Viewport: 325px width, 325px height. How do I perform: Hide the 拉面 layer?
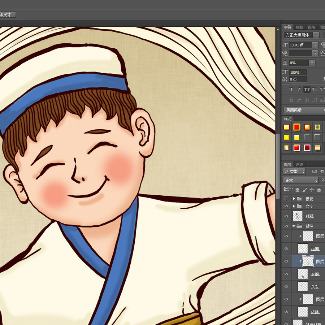[286, 249]
